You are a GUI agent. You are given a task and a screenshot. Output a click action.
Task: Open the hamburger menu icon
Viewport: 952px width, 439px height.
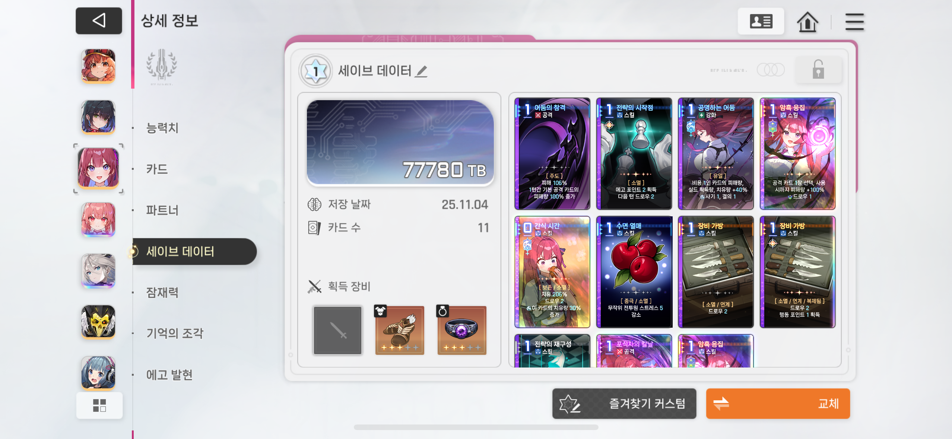(x=854, y=22)
